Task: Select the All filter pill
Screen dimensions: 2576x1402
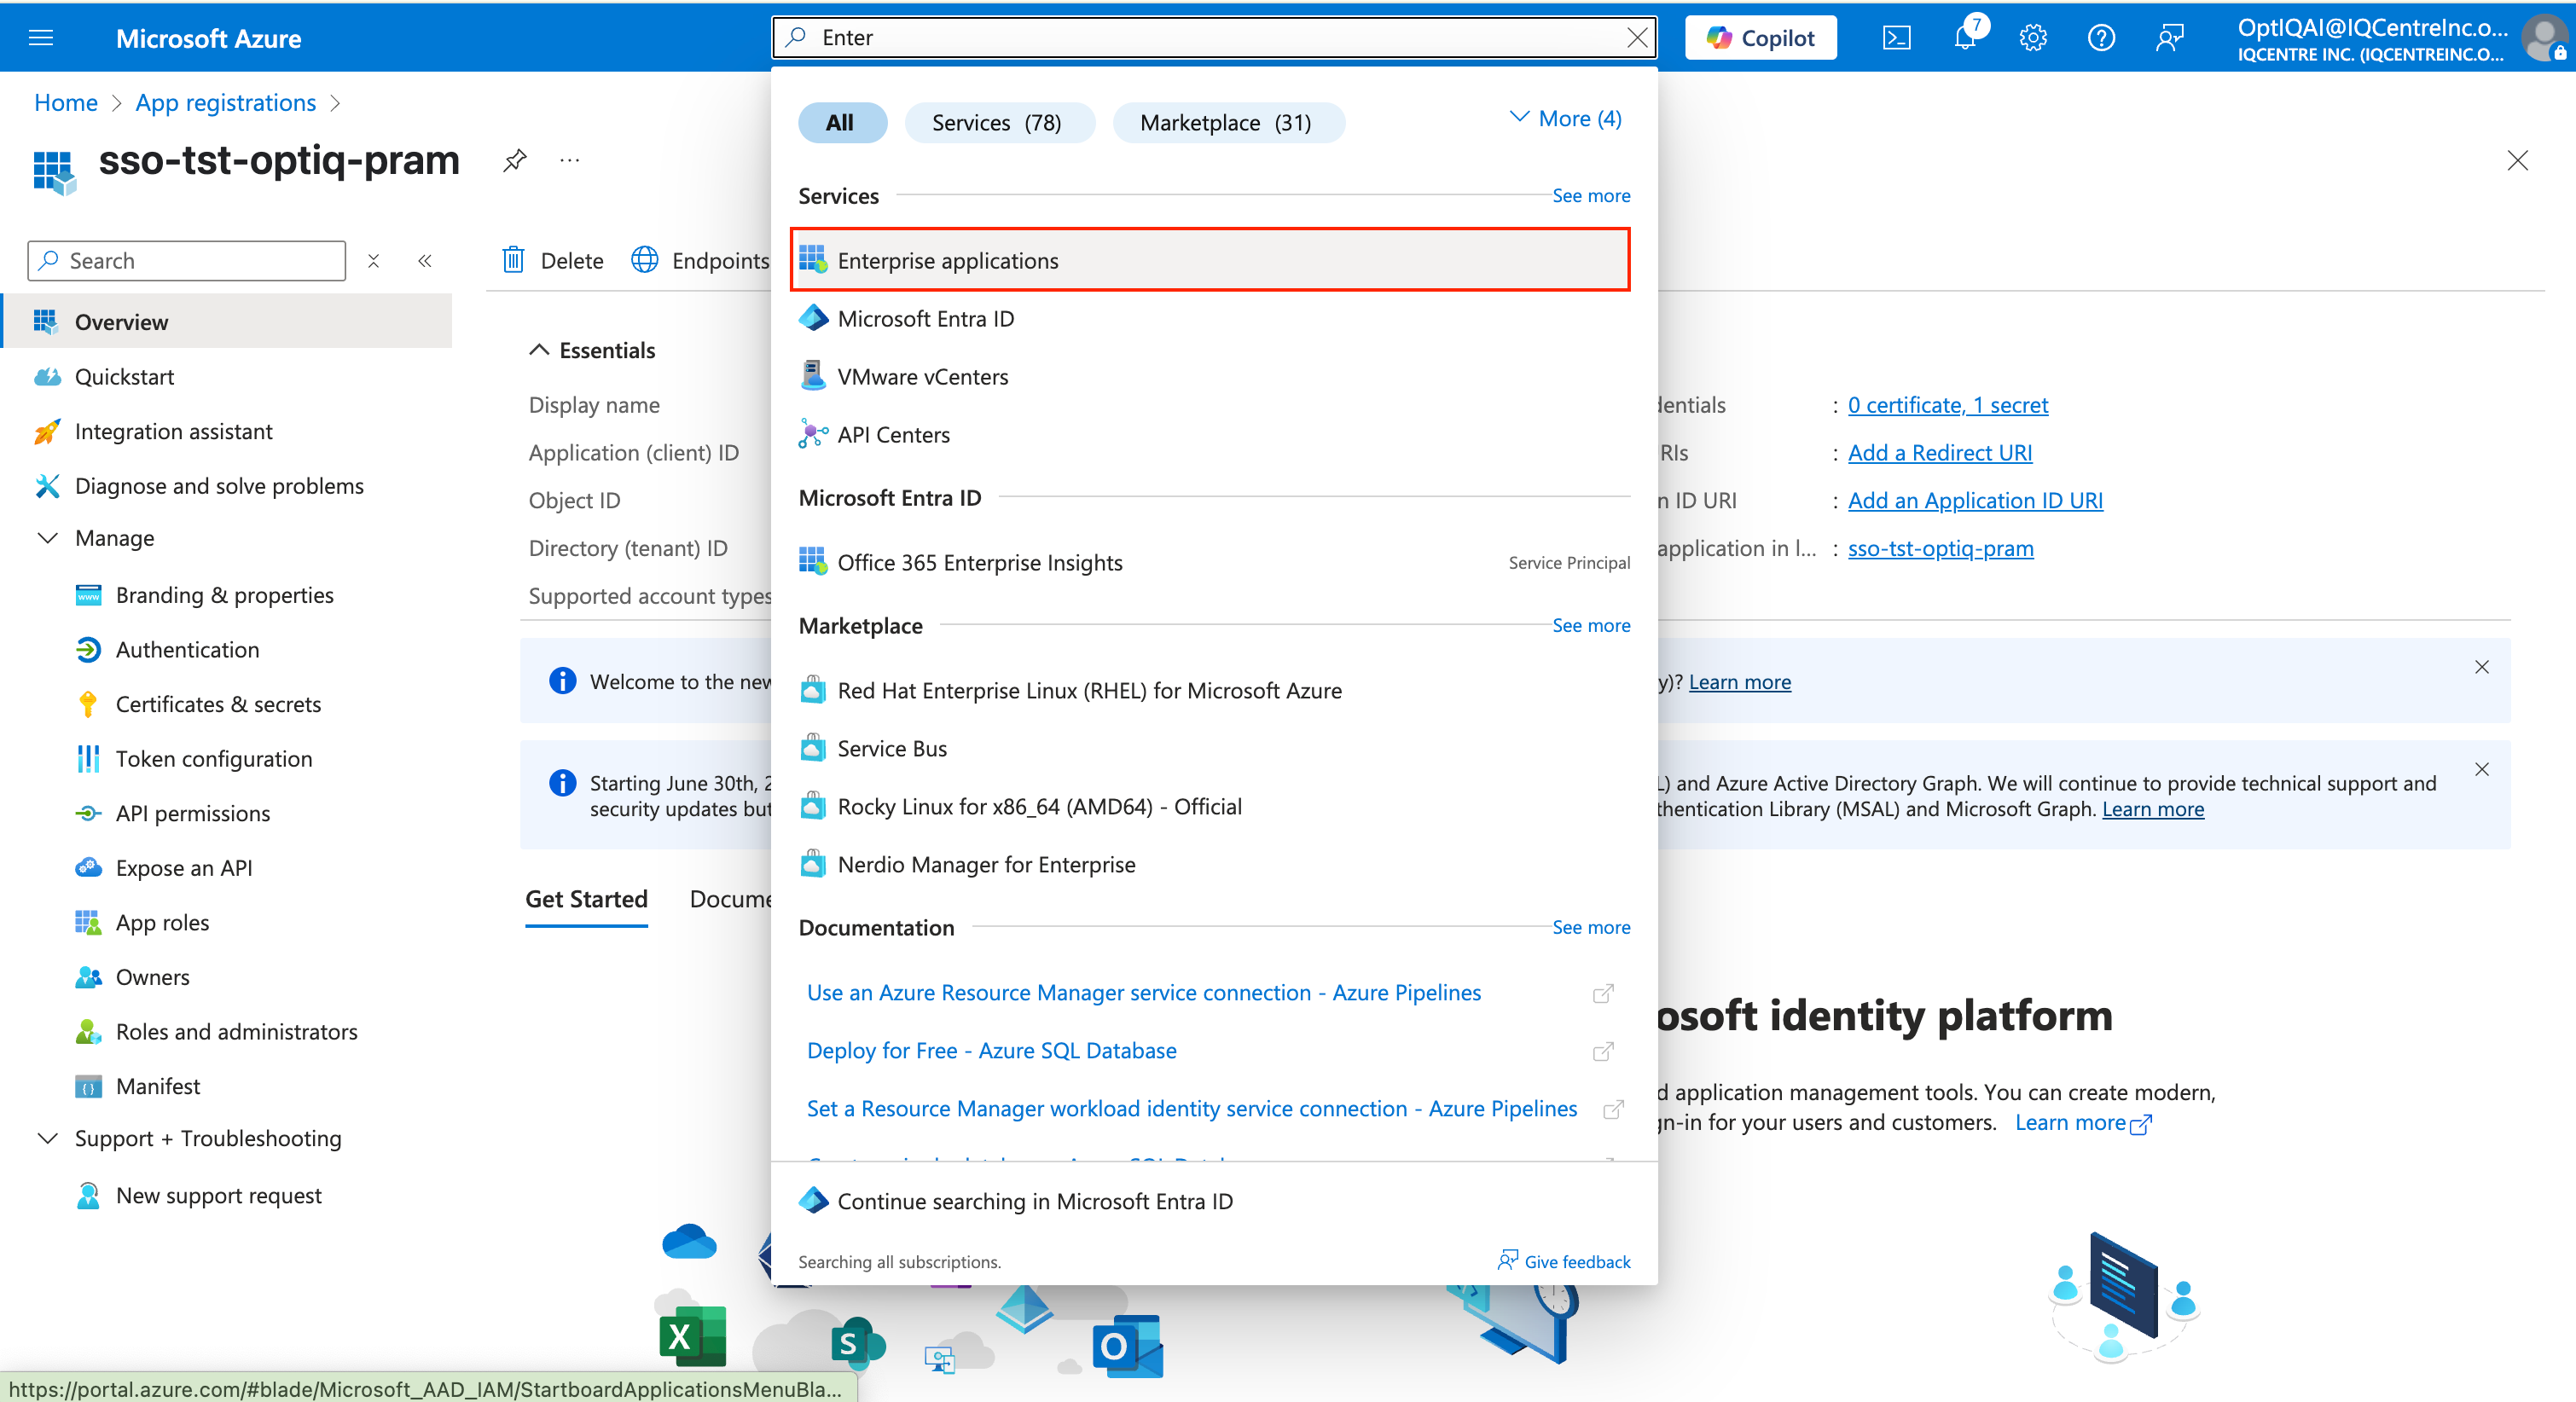Action: coord(841,123)
